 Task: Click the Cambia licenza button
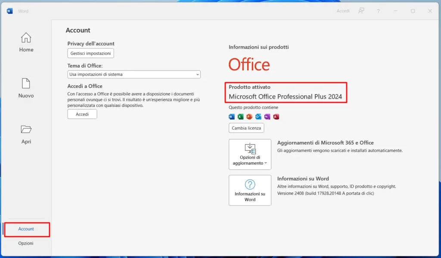246,128
